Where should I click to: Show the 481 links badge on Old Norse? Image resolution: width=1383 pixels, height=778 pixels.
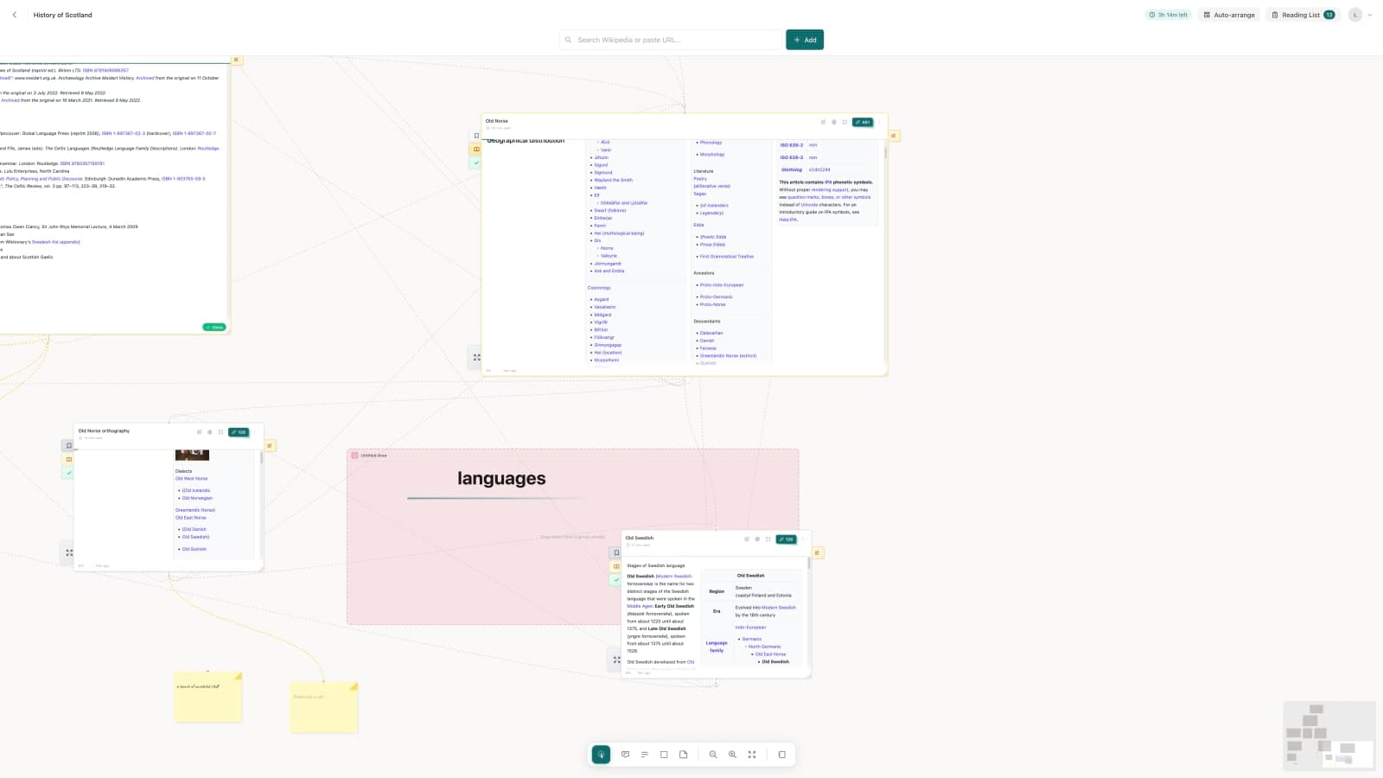(x=863, y=122)
